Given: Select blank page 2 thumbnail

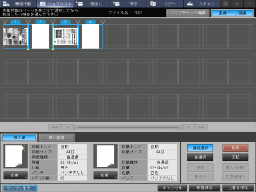Looking at the screenshot, I should pos(41,37).
